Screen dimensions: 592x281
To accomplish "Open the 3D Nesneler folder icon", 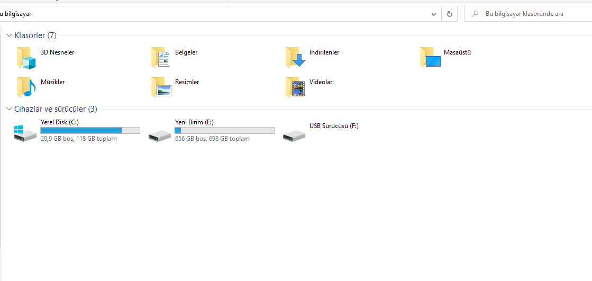I will 26,58.
